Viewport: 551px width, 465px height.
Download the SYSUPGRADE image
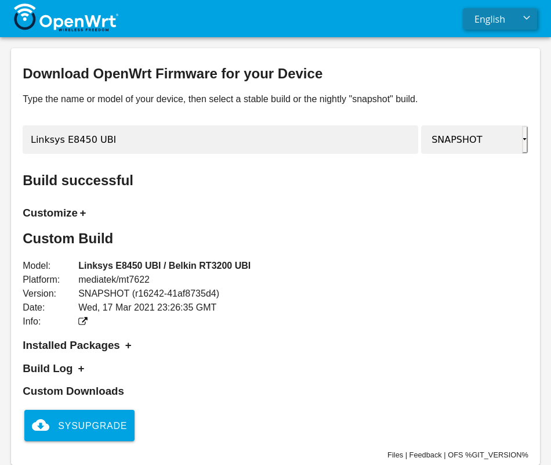(79, 426)
